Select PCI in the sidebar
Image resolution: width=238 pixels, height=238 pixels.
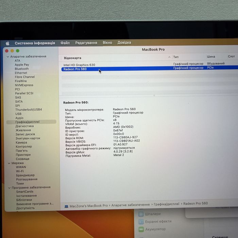[17, 89]
